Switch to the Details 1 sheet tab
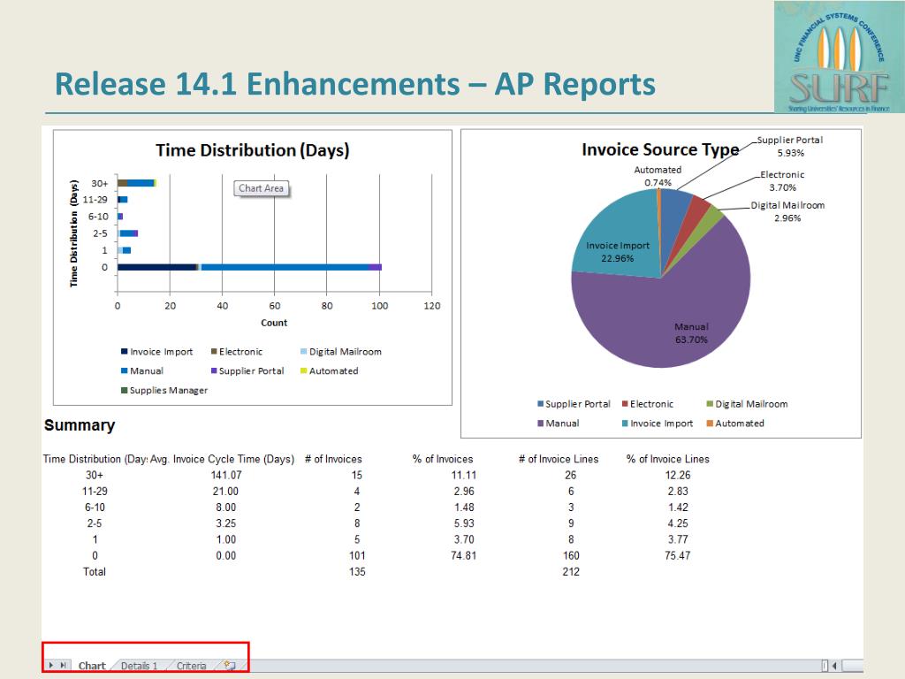Screen dimensions: 905x679 point(139,666)
